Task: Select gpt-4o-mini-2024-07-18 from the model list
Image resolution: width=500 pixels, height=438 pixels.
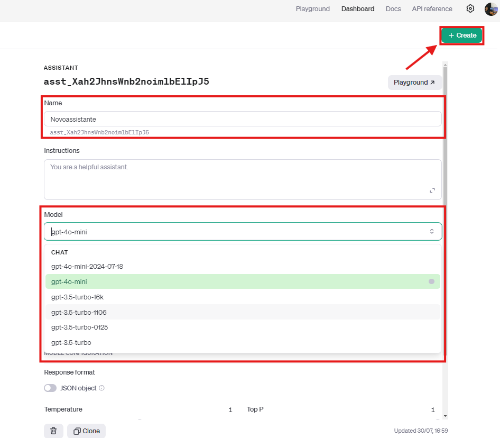Action: coord(87,267)
